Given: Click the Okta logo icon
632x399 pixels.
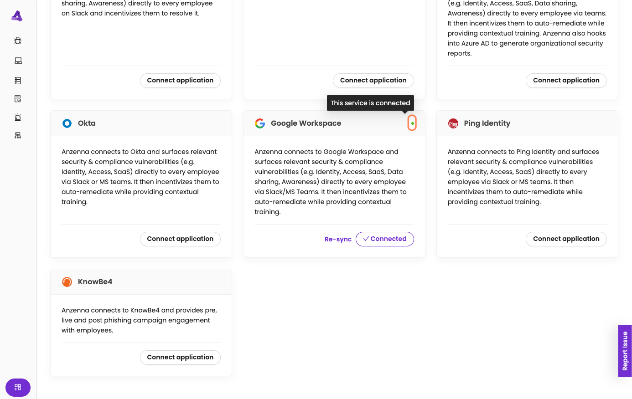Looking at the screenshot, I should (x=67, y=123).
